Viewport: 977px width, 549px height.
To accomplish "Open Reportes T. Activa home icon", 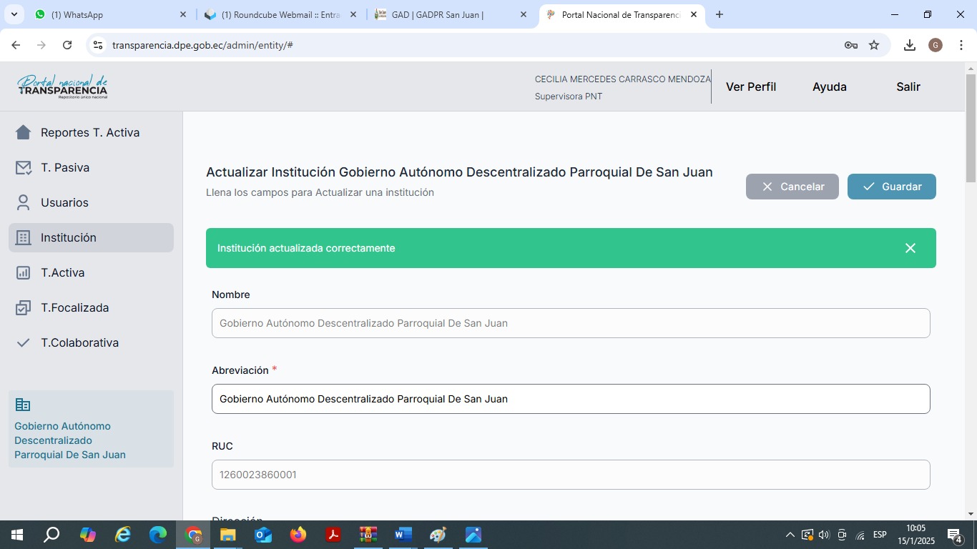I will 24,132.
